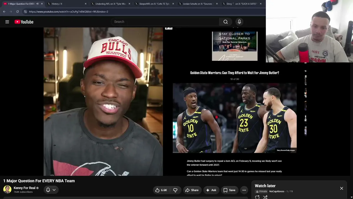
Task: Open NoCapAlonzo playlist owner link
Action: pos(277,191)
